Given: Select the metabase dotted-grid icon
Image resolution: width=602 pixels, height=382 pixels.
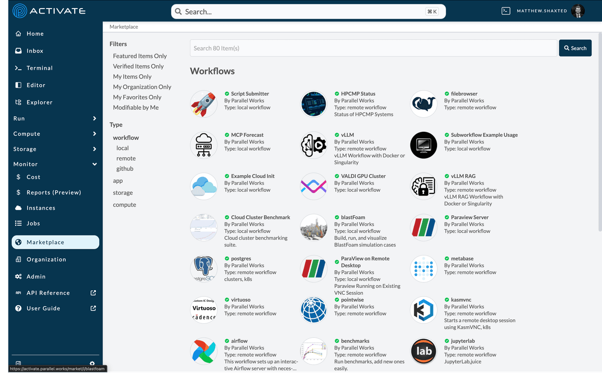Looking at the screenshot, I should 423,268.
